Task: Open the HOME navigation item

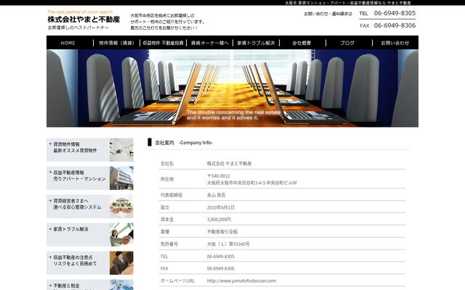Action: pos(68,43)
